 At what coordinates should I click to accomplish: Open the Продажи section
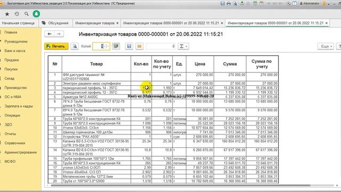click(12, 60)
